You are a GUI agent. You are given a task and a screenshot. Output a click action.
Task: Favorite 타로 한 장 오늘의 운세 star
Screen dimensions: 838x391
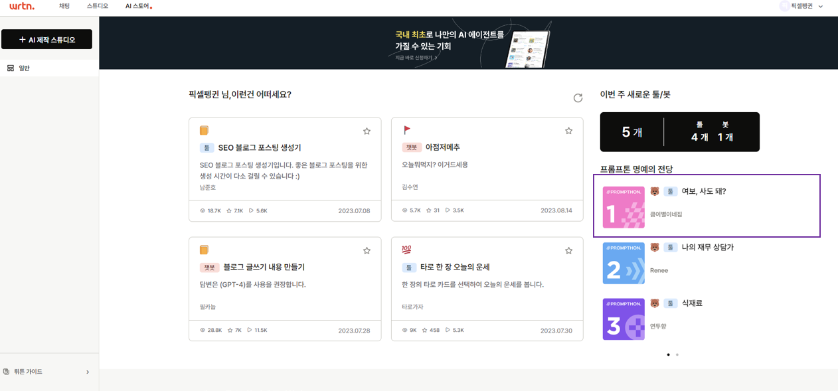tap(568, 250)
